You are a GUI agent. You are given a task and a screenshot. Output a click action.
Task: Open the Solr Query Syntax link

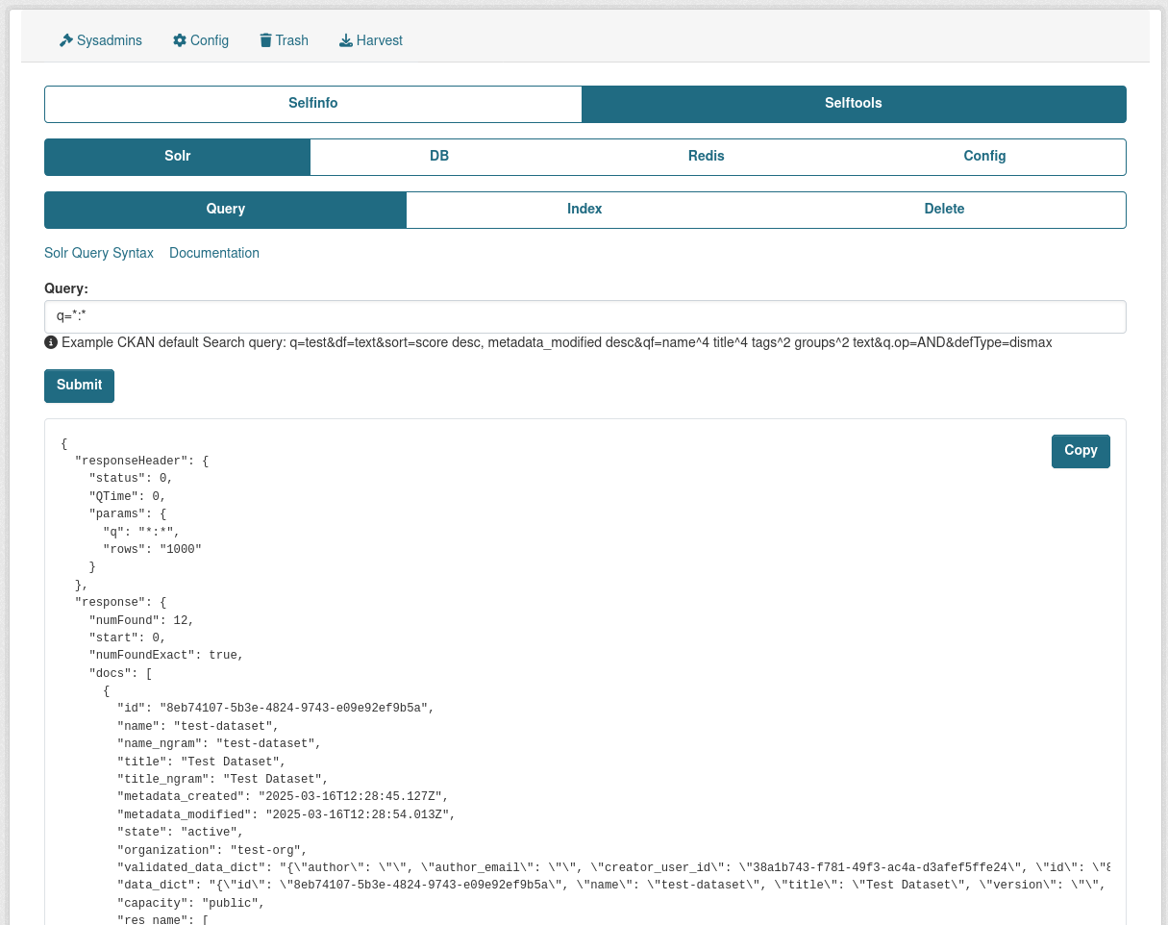99,253
